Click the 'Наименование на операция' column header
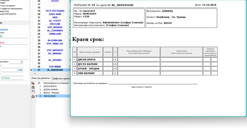This screenshot has height=128, width=247. click(x=56, y=83)
